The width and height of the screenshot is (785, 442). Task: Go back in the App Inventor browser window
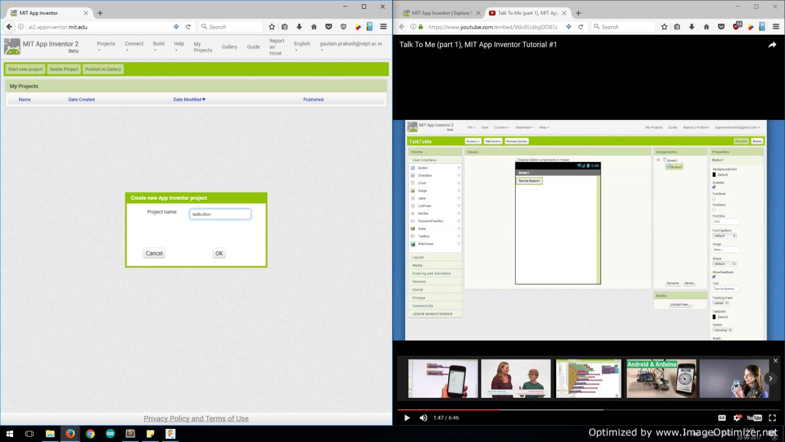click(9, 27)
